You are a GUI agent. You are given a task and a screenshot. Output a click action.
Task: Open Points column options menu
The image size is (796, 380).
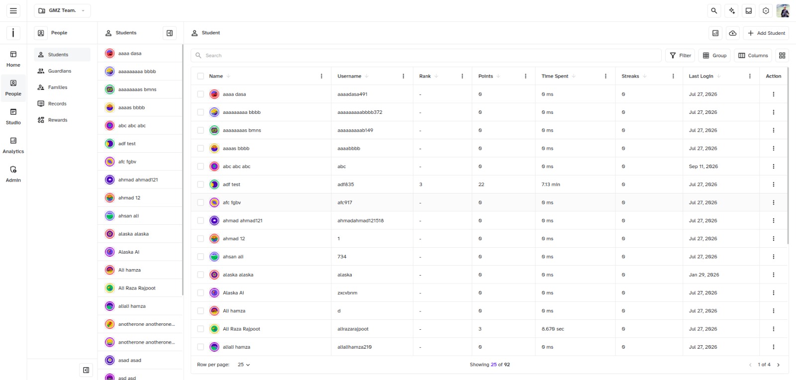tap(525, 76)
